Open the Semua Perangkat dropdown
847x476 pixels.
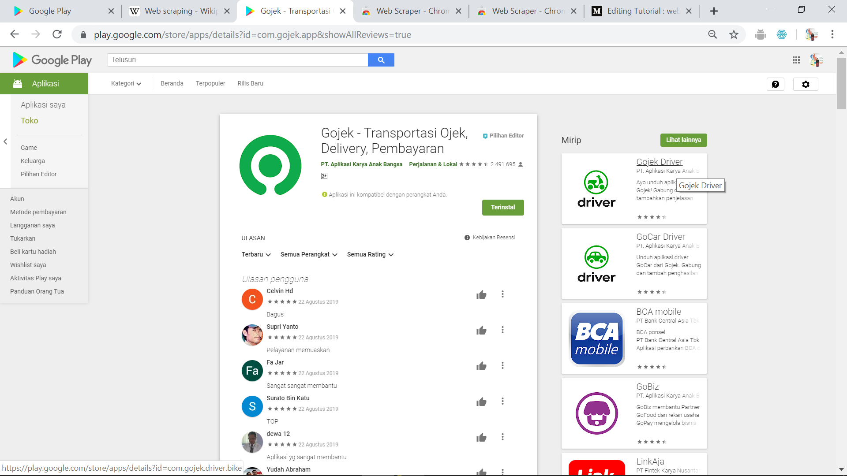click(308, 254)
